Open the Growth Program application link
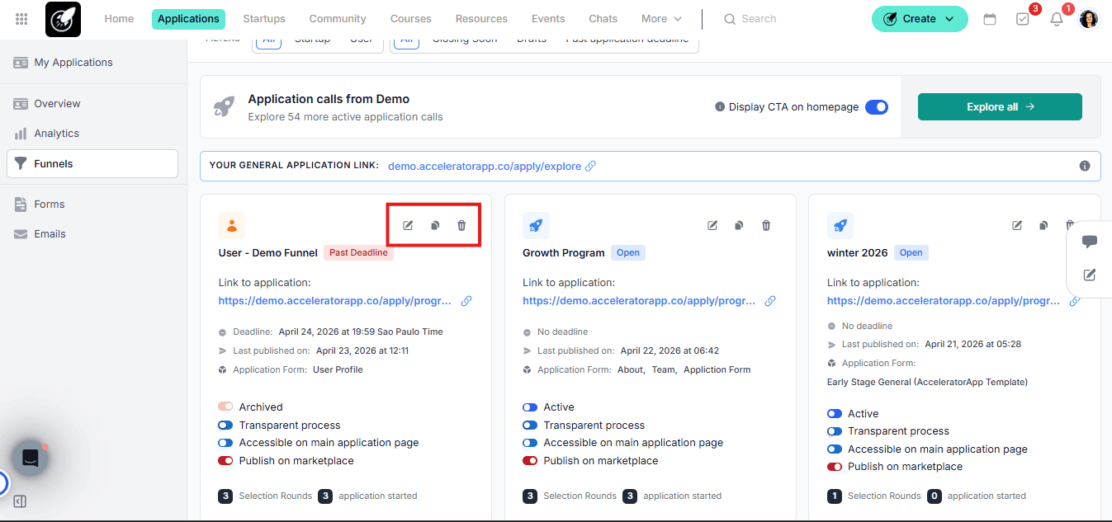The image size is (1112, 522). coord(639,301)
